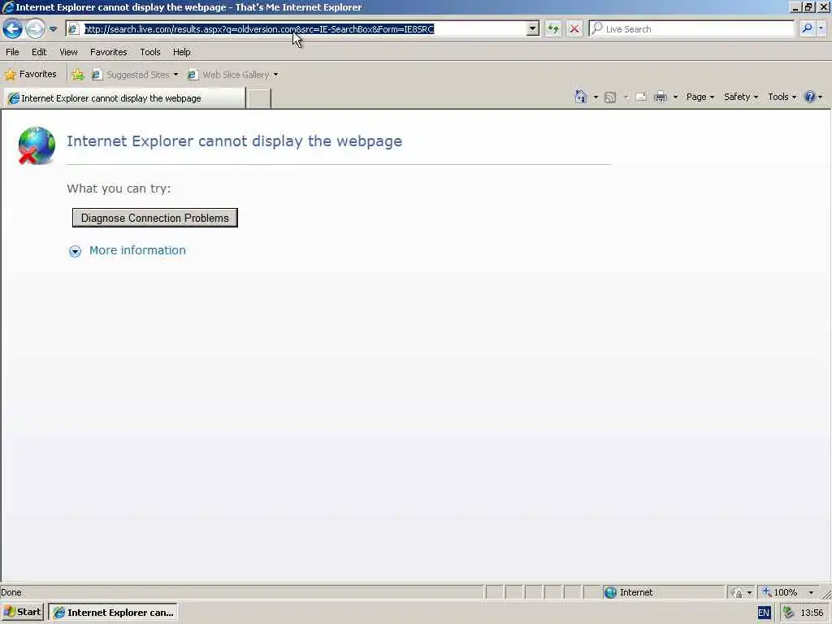Click the EN language indicator
Screen dimensions: 832x624
764,613
